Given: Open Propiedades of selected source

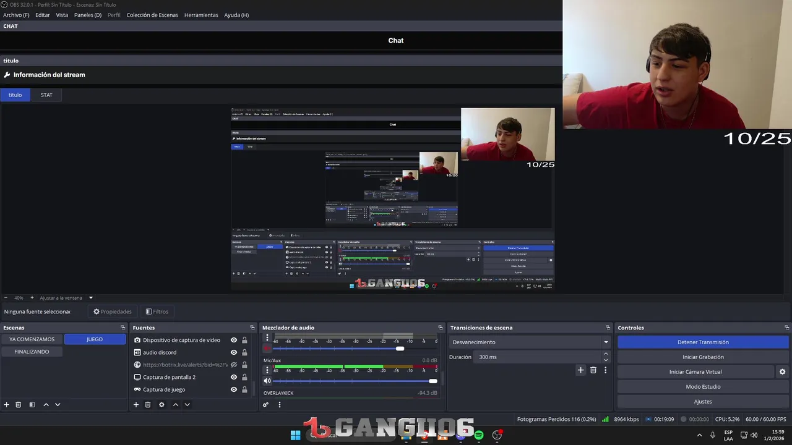Looking at the screenshot, I should pyautogui.click(x=112, y=311).
